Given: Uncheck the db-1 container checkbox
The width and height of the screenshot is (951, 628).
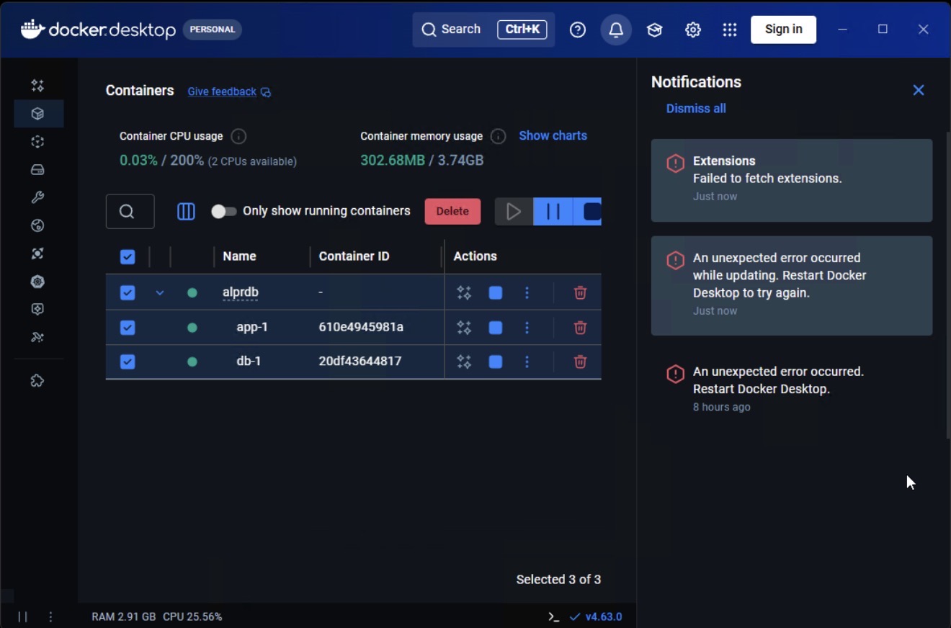Looking at the screenshot, I should pos(128,362).
